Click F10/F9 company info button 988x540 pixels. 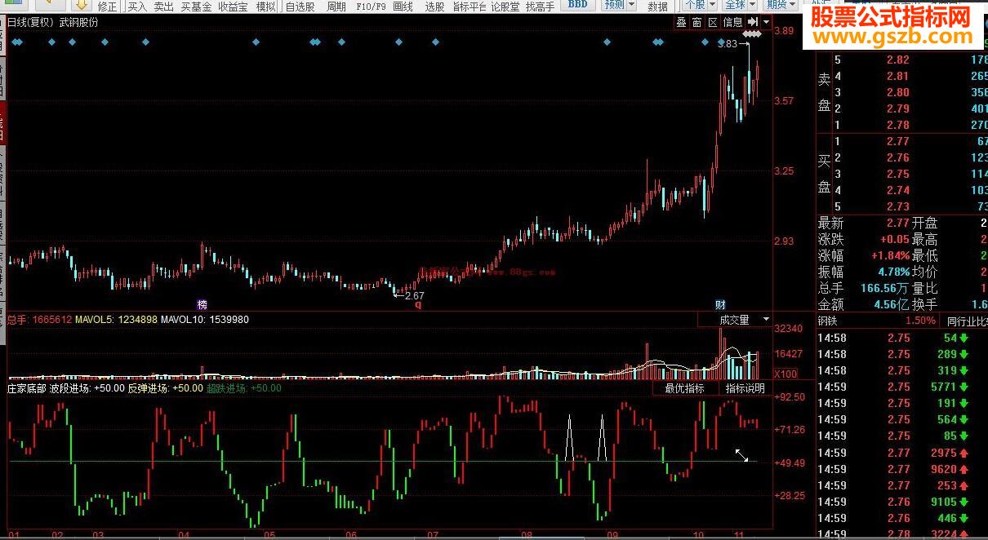(x=371, y=7)
